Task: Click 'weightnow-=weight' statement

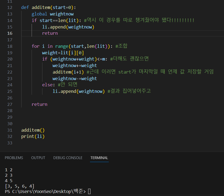Action: click(x=75, y=79)
